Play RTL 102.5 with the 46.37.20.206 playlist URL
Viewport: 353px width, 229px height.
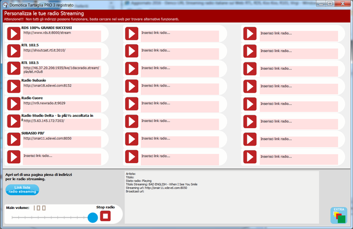pos(14,69)
